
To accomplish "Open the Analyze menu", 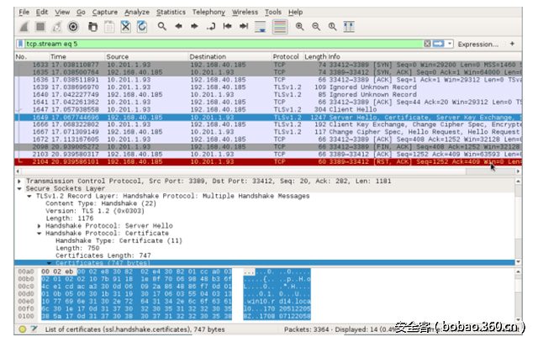I will 136,13.
